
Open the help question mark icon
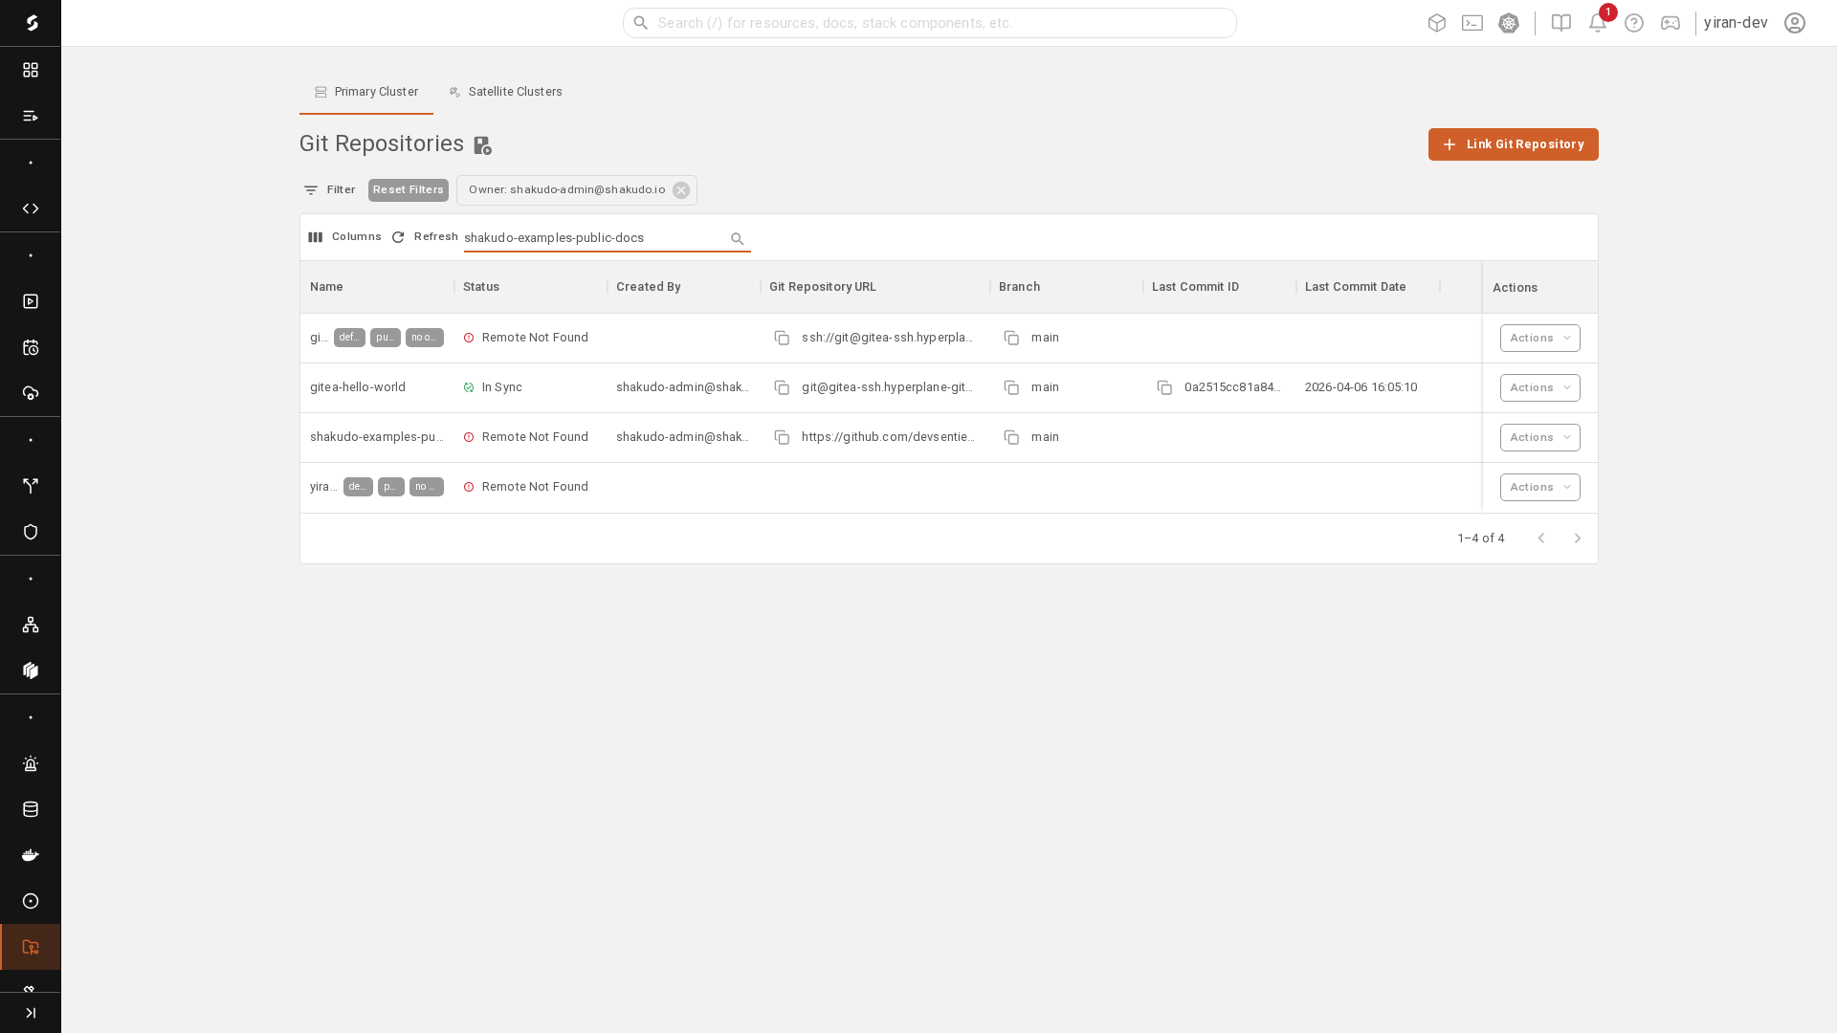pos(1633,23)
